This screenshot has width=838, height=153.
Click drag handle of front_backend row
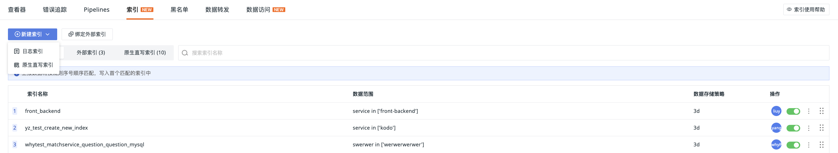[821, 111]
